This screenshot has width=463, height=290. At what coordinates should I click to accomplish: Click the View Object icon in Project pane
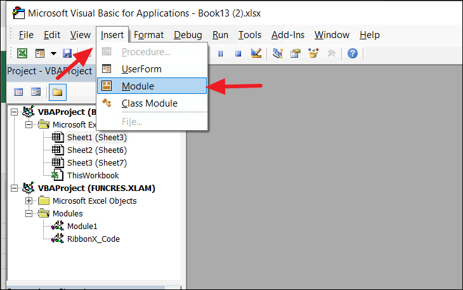[x=36, y=92]
